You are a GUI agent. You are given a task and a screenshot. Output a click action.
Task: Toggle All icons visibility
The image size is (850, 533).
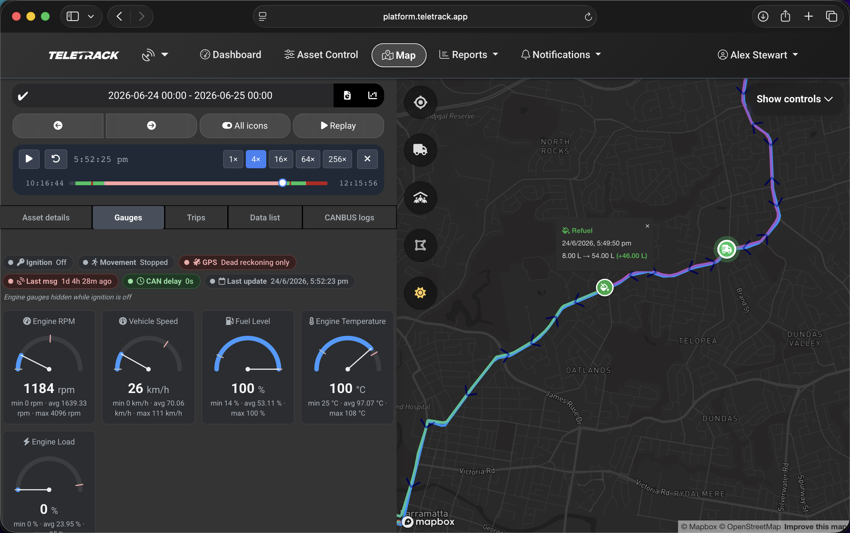pos(245,126)
